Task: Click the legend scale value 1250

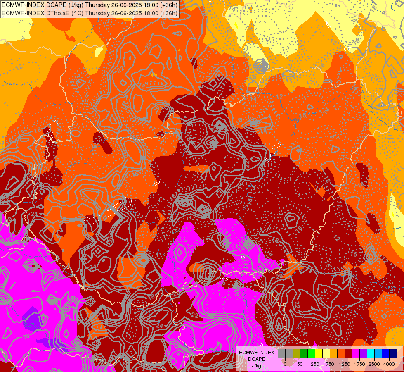Action: (345, 364)
